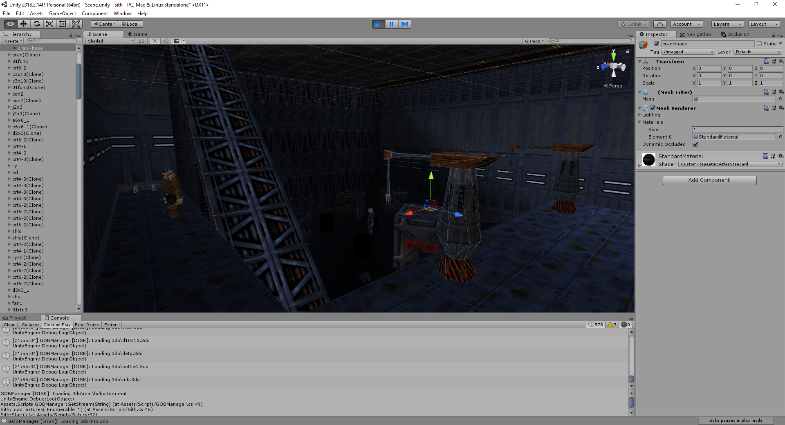
Task: Toggle scene audio speaker icon
Action: [165, 41]
